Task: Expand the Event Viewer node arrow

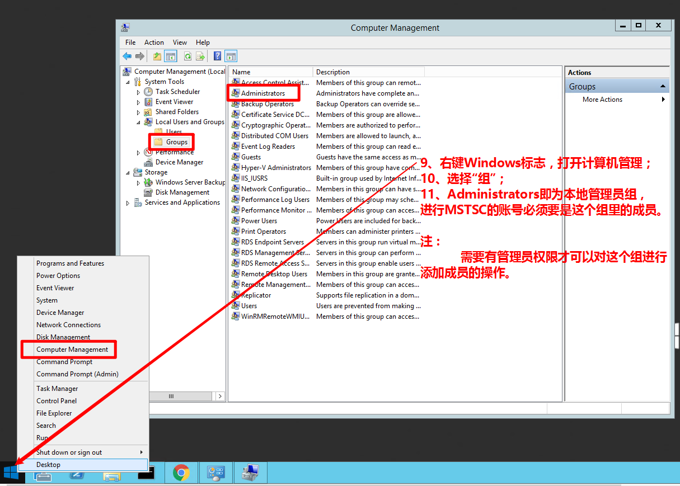Action: tap(139, 102)
